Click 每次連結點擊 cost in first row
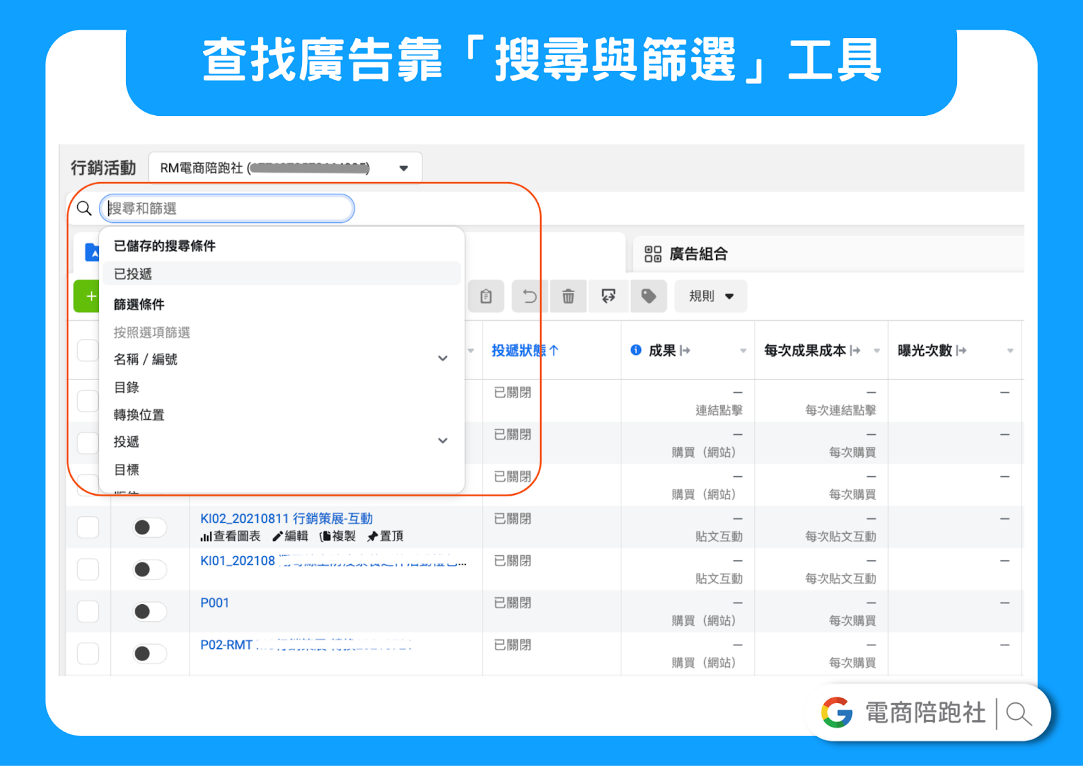 coord(841,410)
